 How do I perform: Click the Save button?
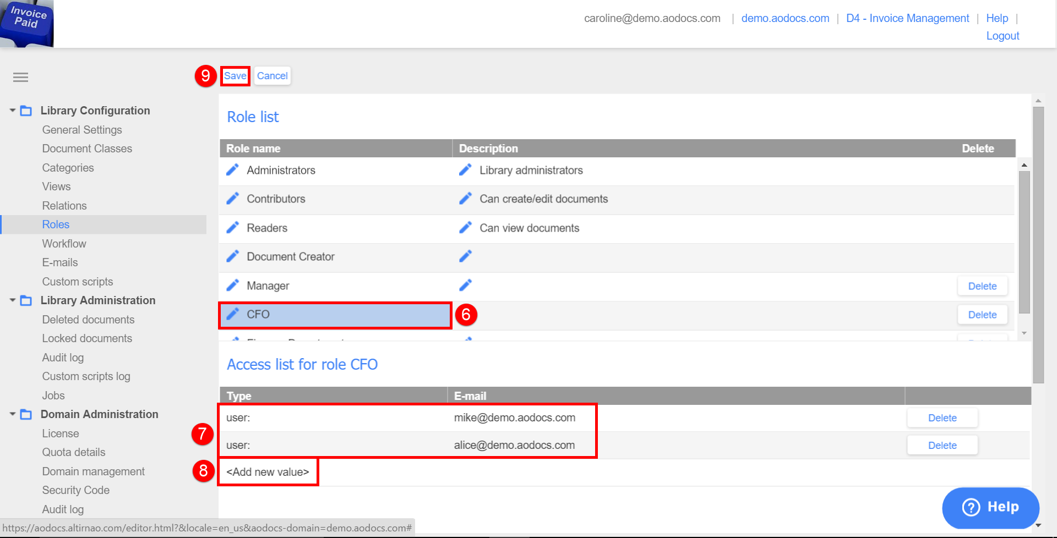coord(235,76)
